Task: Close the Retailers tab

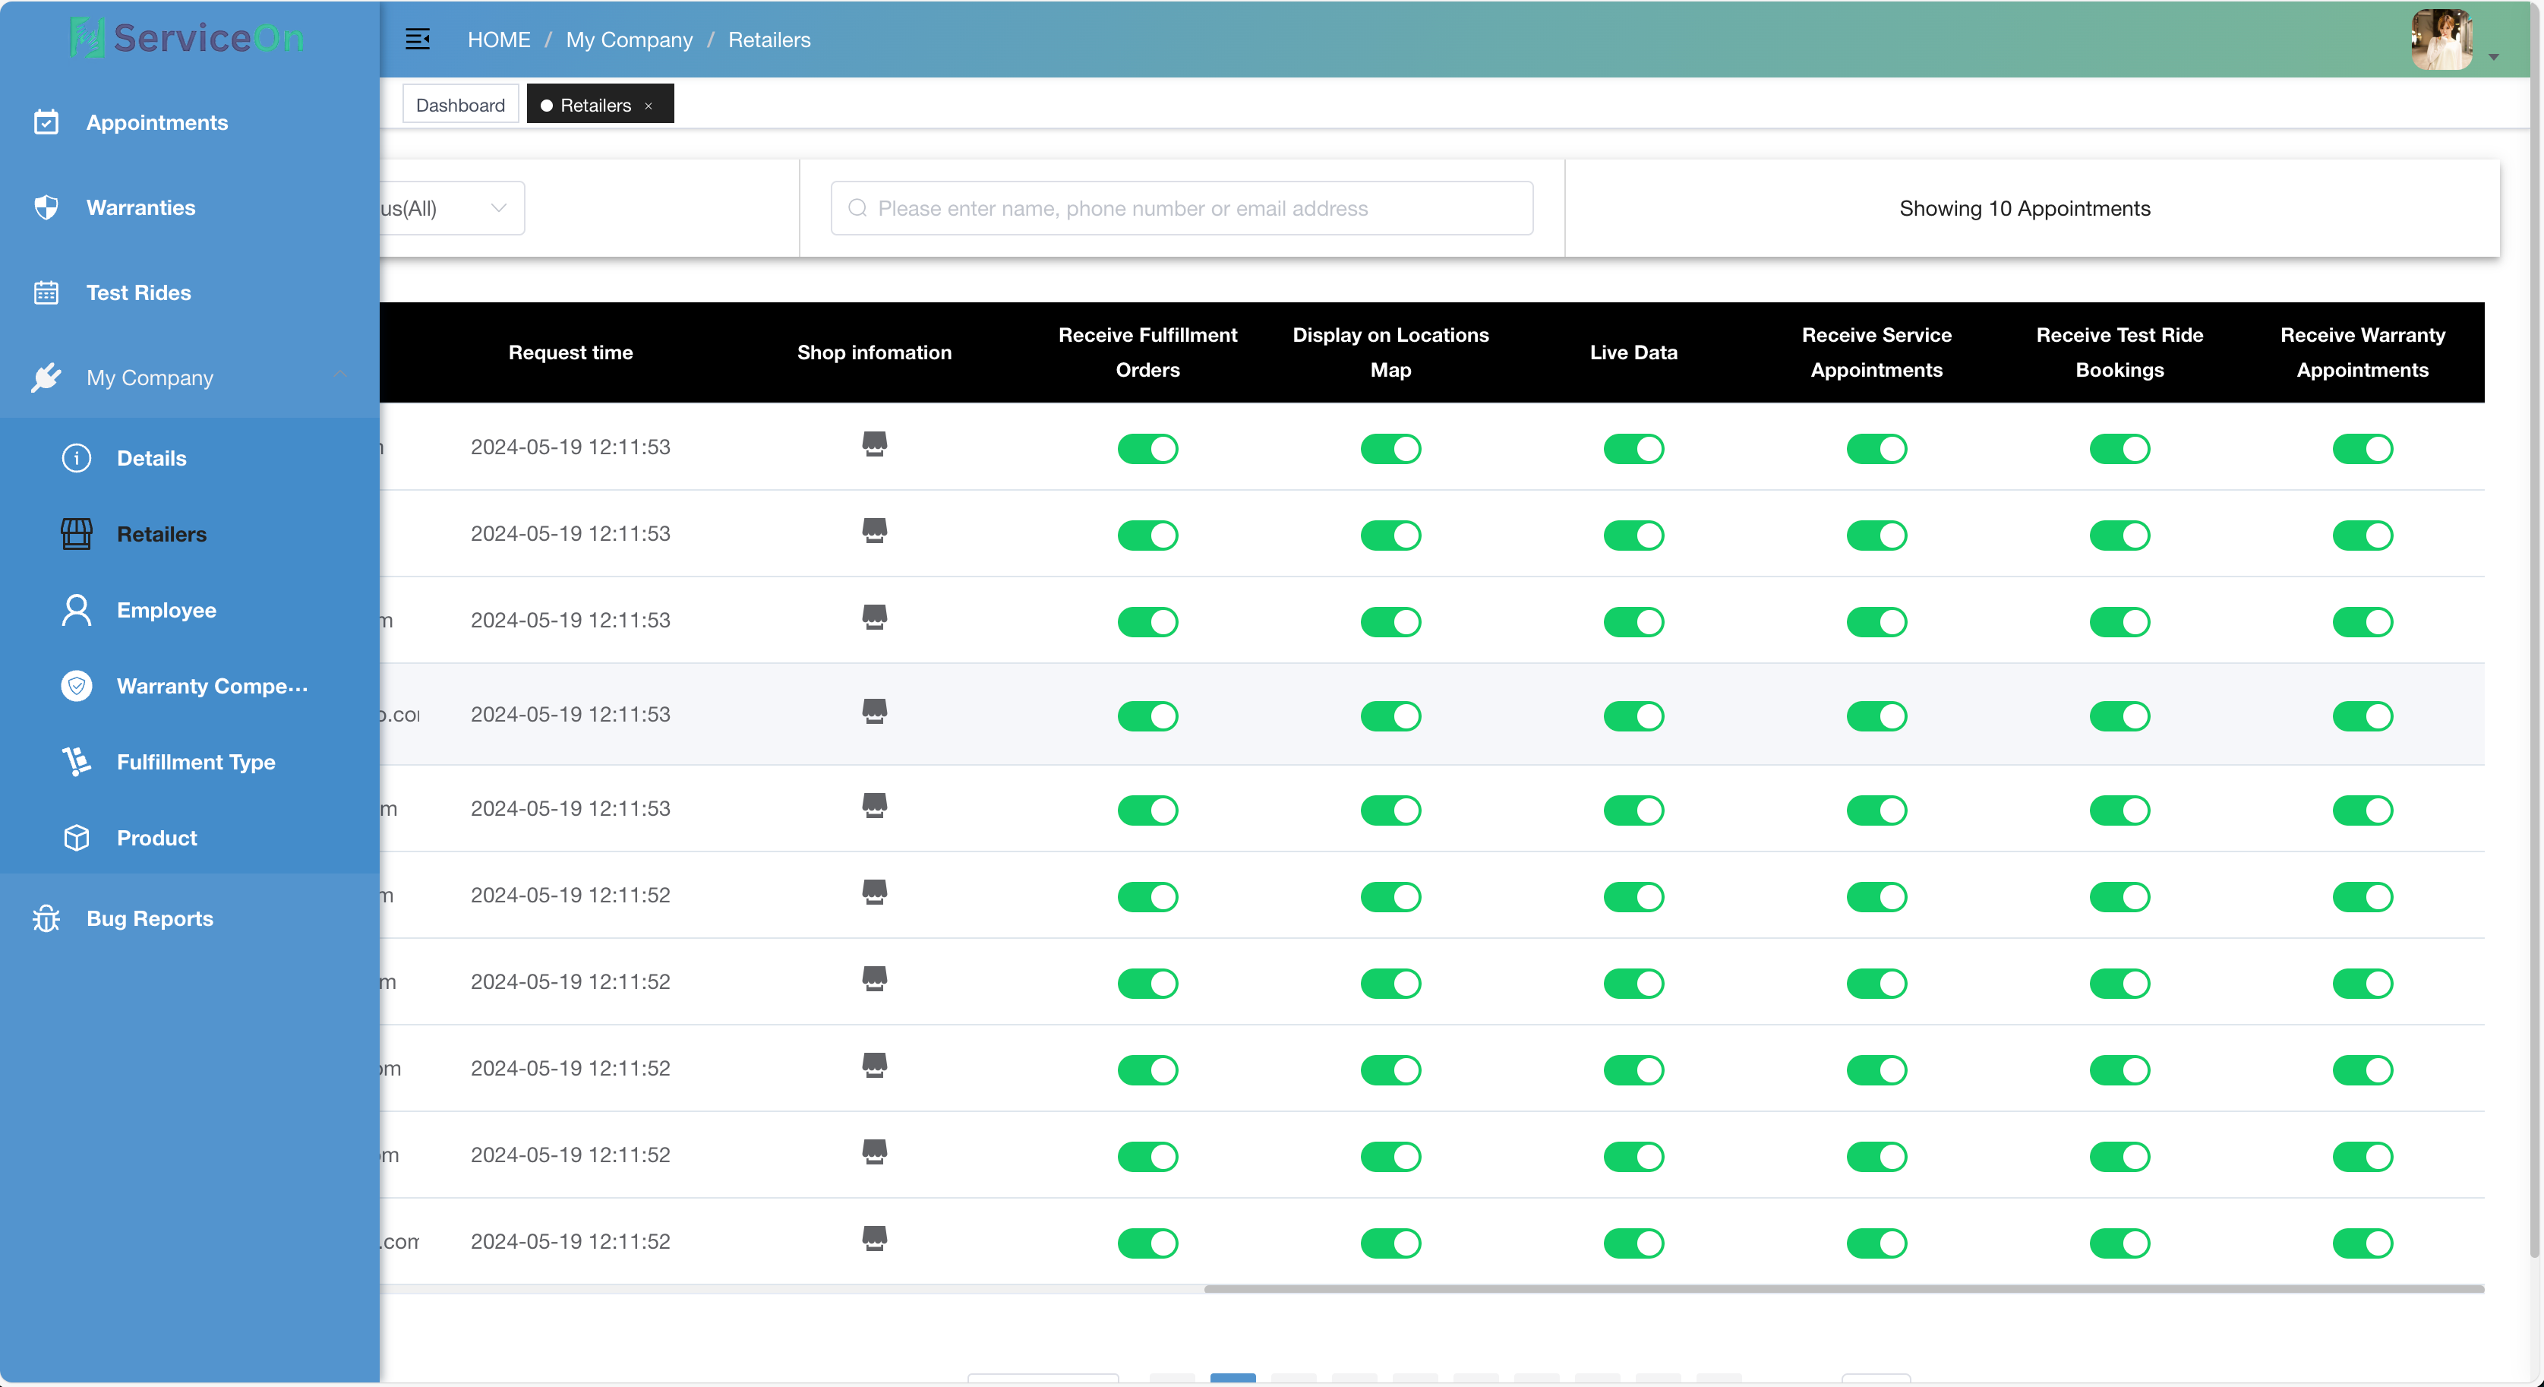Action: tap(649, 106)
